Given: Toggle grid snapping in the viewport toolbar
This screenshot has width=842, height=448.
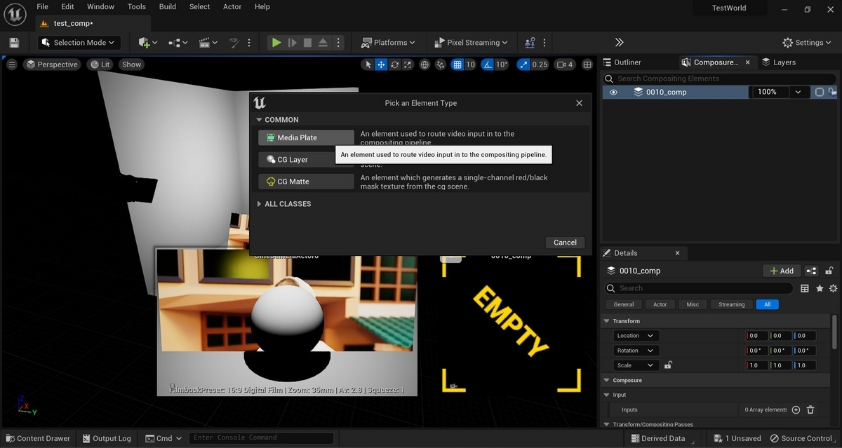Looking at the screenshot, I should (457, 65).
